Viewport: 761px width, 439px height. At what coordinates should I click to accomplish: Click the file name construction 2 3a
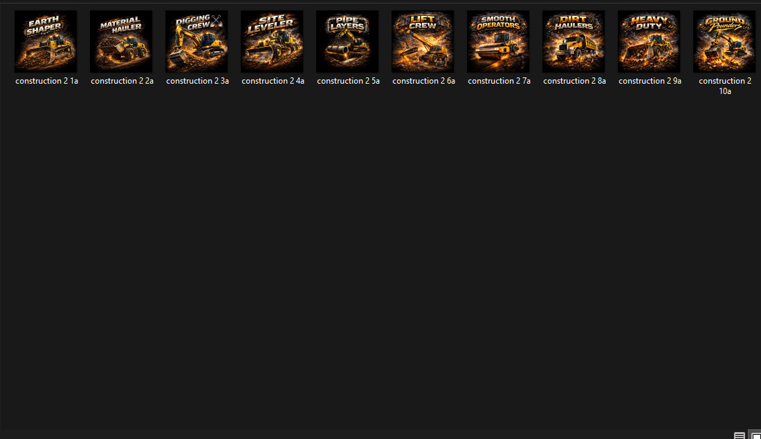click(198, 81)
